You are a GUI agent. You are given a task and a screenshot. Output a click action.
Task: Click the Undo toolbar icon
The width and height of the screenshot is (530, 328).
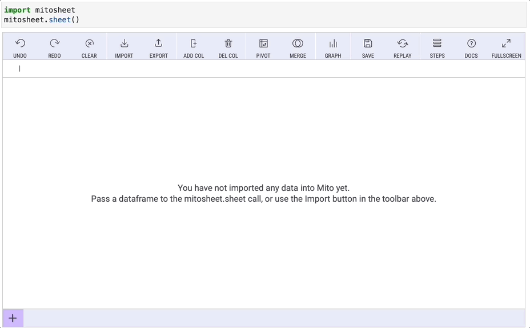coord(20,43)
